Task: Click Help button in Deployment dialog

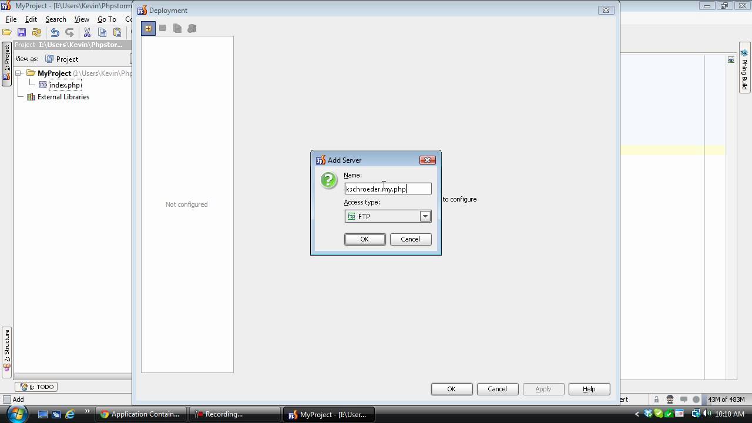Action: (589, 389)
